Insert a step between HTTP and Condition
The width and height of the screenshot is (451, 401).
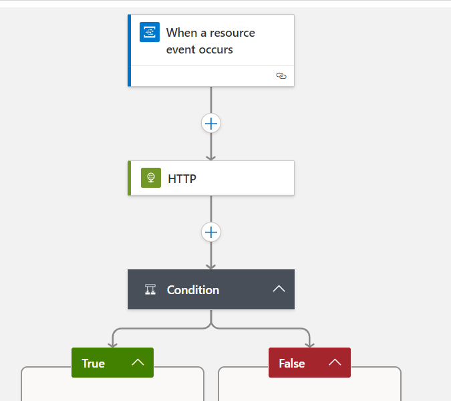[x=211, y=232]
